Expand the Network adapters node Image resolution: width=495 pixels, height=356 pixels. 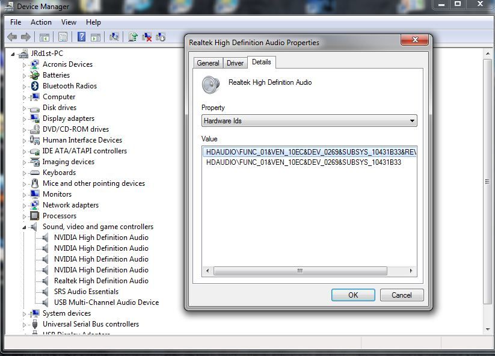(x=24, y=206)
